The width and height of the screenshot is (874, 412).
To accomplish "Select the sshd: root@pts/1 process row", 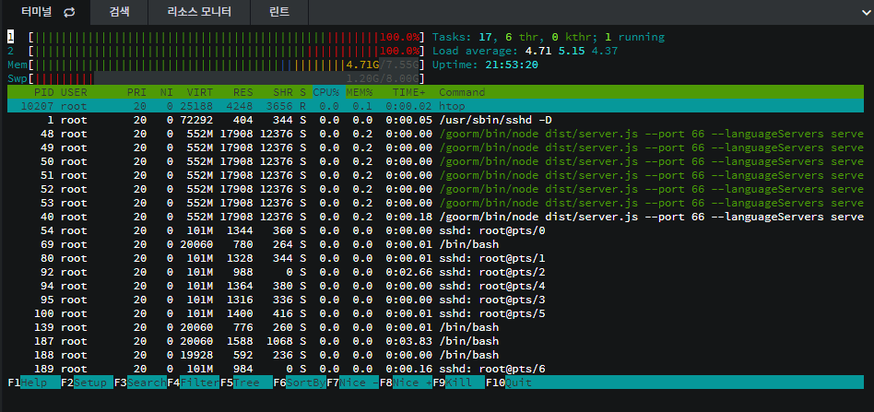I will pyautogui.click(x=435, y=258).
